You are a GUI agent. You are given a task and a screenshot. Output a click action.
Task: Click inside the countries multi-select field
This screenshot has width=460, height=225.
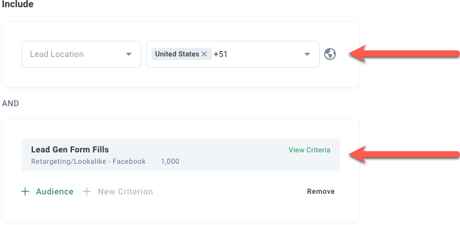coord(233,54)
